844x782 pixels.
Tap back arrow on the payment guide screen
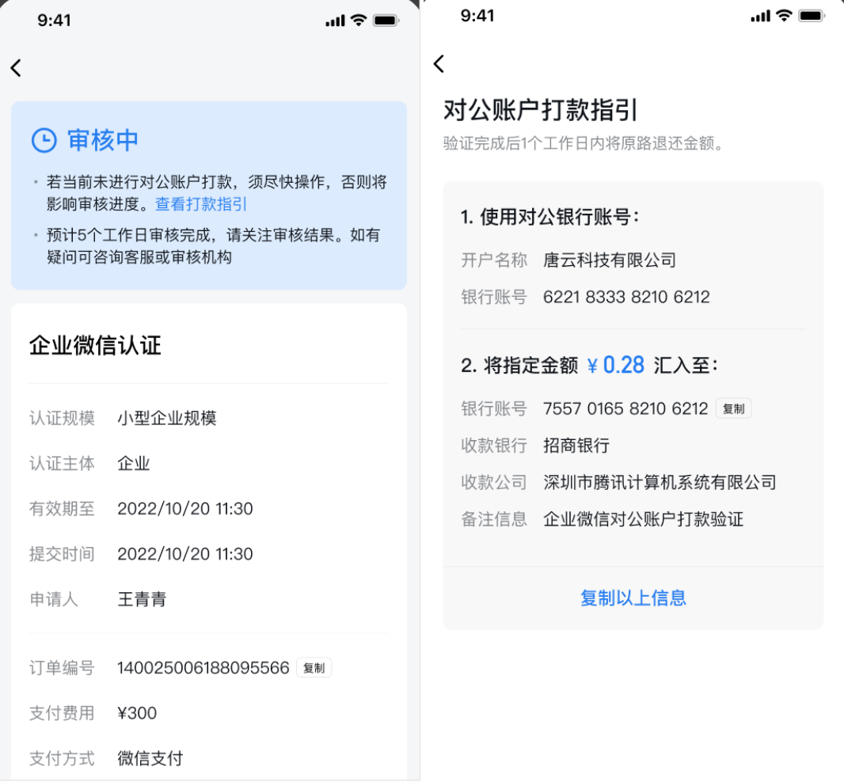(439, 63)
